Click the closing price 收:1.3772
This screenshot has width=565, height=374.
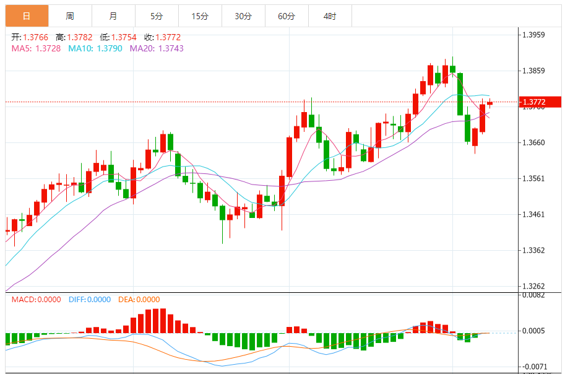pos(163,37)
